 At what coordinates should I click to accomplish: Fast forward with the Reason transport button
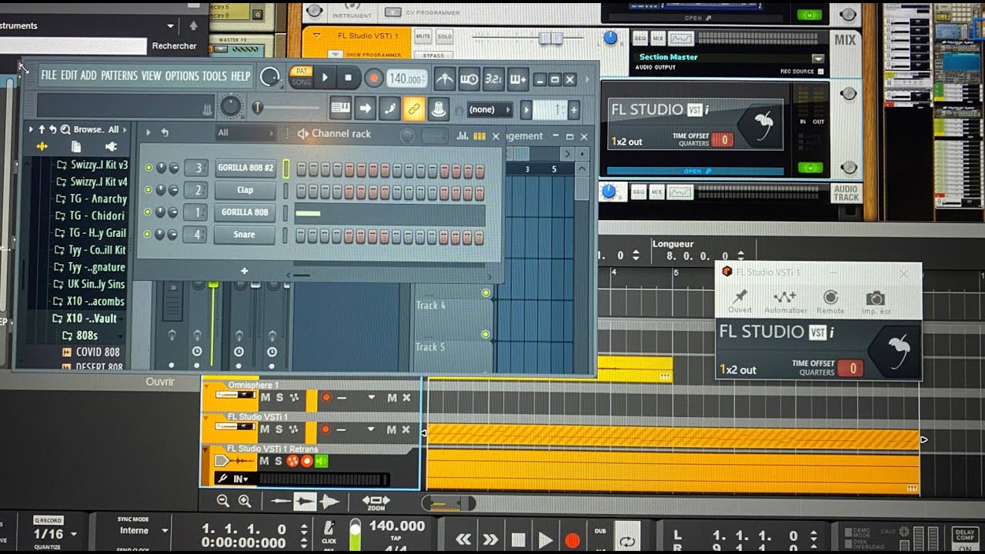coord(491,540)
